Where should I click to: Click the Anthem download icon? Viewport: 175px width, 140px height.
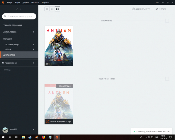pos(47,64)
